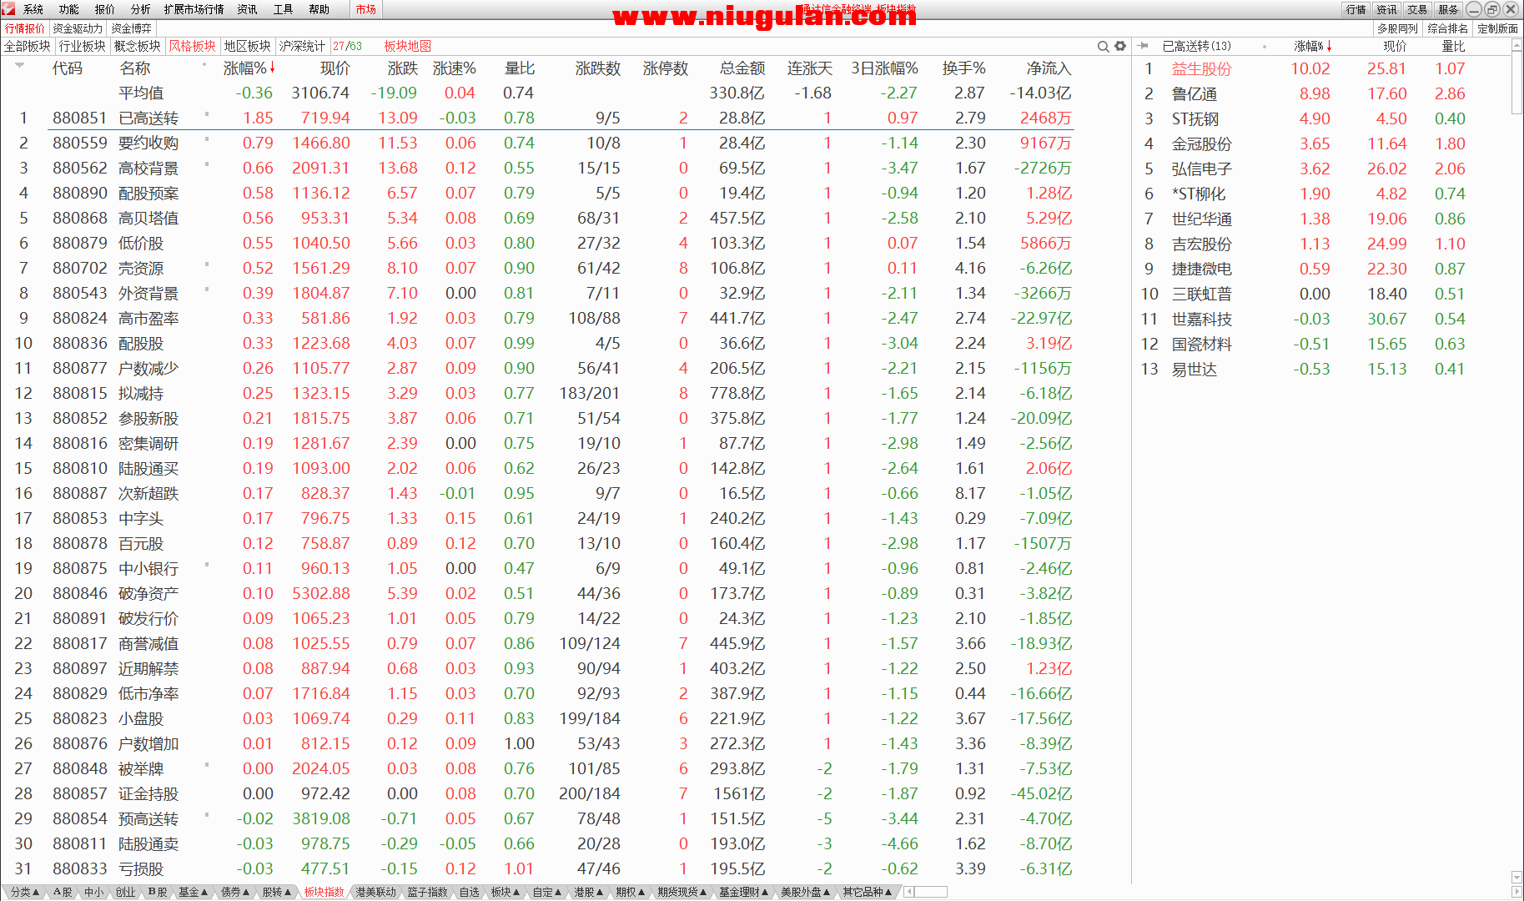The image size is (1524, 901).
Task: Expand the 分类 bottom tab
Action: (x=24, y=892)
